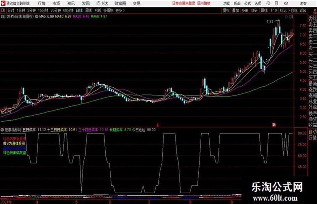The image size is (317, 204).
Task: Click the 7.82 high price label
Action: 270,21
